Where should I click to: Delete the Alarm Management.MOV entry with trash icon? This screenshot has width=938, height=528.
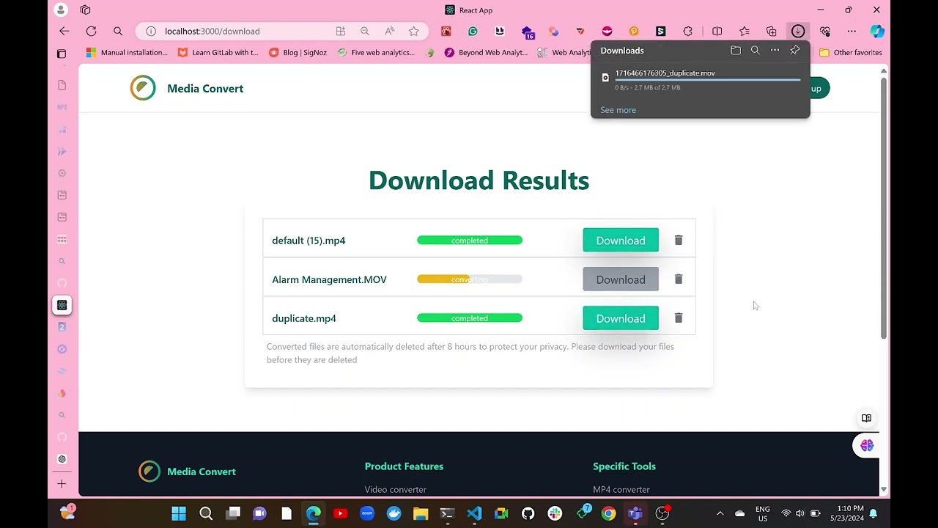coord(679,279)
